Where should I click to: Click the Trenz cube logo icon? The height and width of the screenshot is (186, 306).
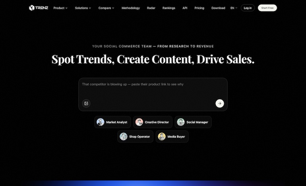(x=32, y=8)
